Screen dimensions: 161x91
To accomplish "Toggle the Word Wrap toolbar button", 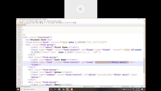I will [53, 23].
